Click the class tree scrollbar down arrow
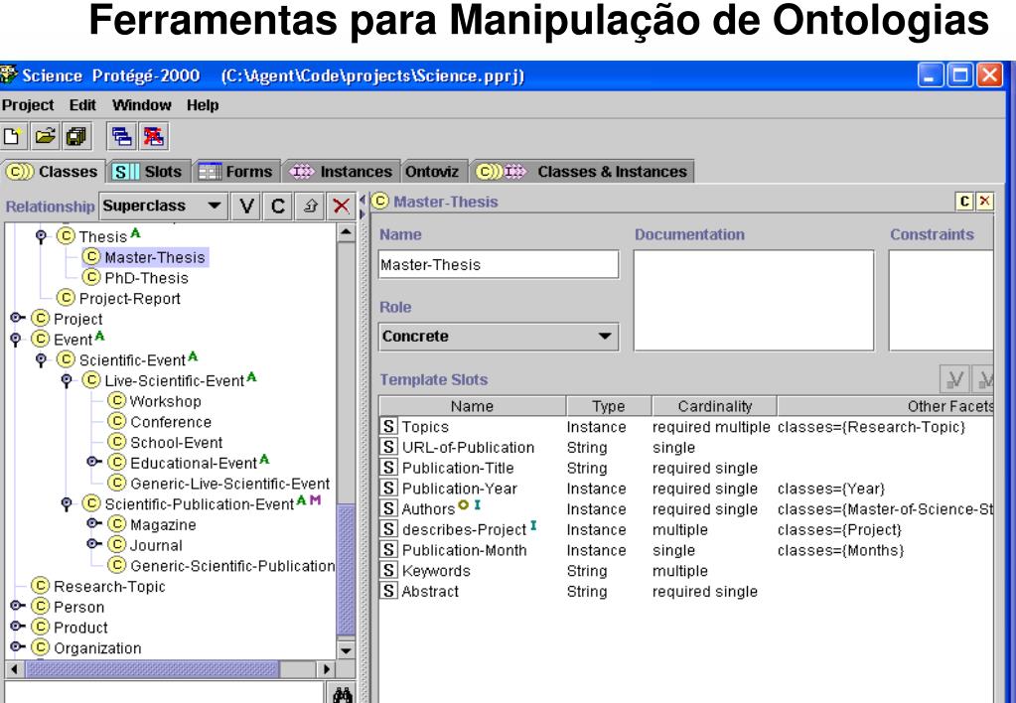The height and width of the screenshot is (703, 1016). click(346, 649)
